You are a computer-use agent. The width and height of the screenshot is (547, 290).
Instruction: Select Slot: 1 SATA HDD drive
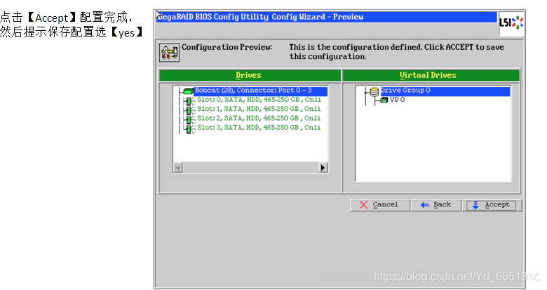coord(259,109)
